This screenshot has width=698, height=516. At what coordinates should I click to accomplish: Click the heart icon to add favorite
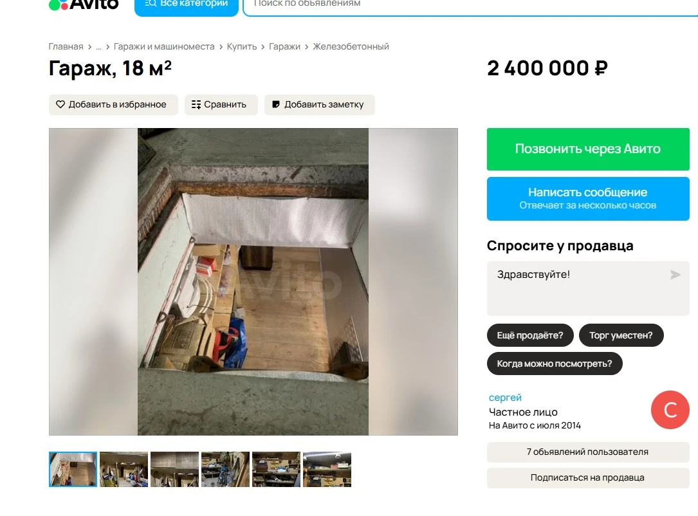click(x=60, y=104)
